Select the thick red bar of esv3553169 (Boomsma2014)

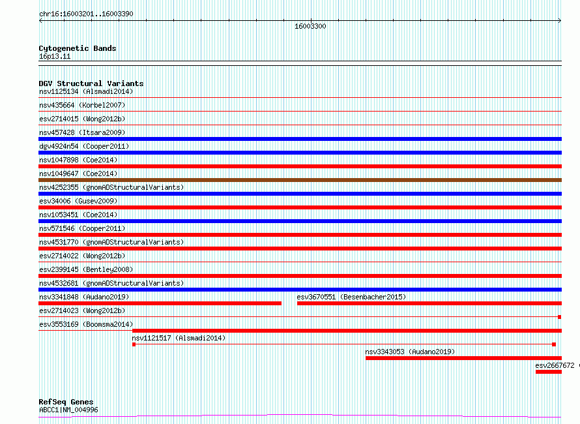[x=347, y=331]
